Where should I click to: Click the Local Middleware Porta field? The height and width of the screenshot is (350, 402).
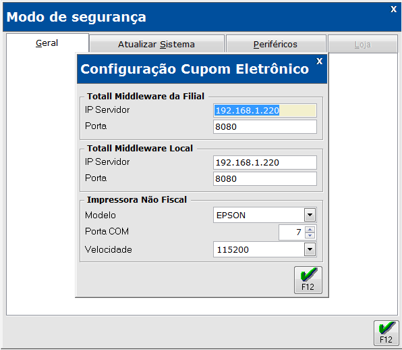pos(265,179)
